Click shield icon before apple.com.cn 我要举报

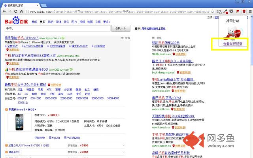[7, 50]
